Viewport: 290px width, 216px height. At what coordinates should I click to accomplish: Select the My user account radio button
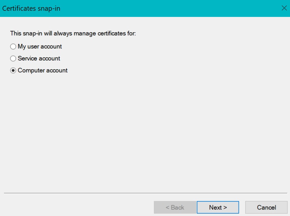13,47
